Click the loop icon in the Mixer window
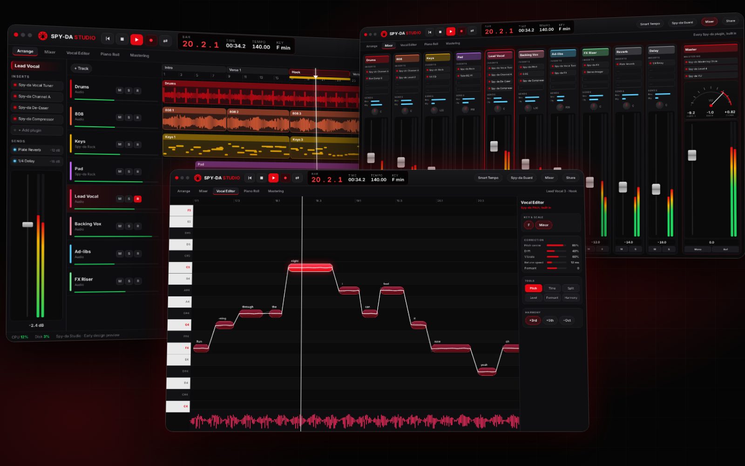 472,31
